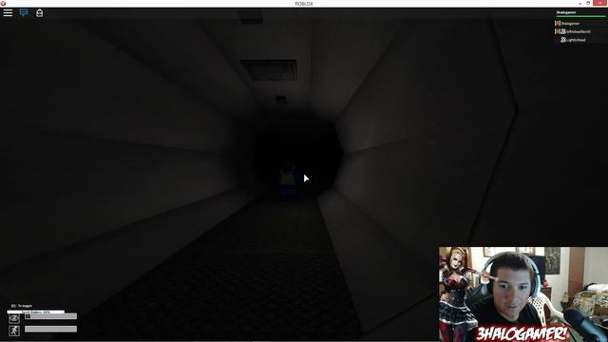Click the ROBLOX window title
This screenshot has width=608, height=342.
(304, 4)
